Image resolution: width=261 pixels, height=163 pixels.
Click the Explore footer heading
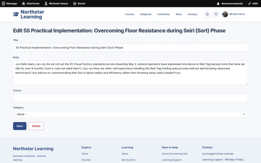pos(86,147)
